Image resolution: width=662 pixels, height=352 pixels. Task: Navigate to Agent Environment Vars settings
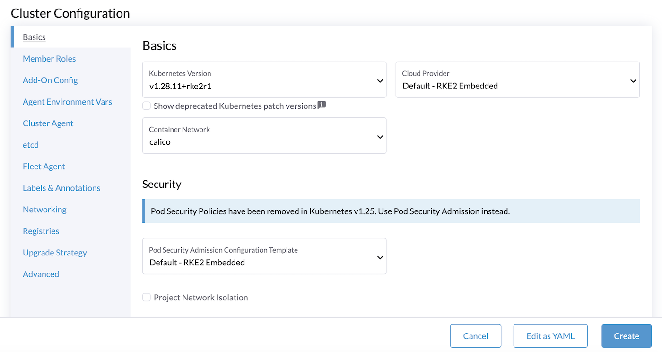pyautogui.click(x=67, y=101)
